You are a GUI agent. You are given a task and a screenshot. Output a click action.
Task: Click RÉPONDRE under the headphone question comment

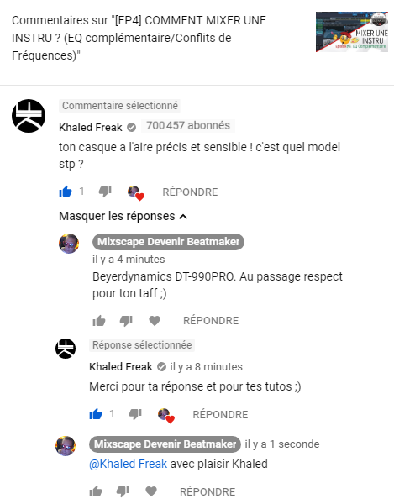190,192
